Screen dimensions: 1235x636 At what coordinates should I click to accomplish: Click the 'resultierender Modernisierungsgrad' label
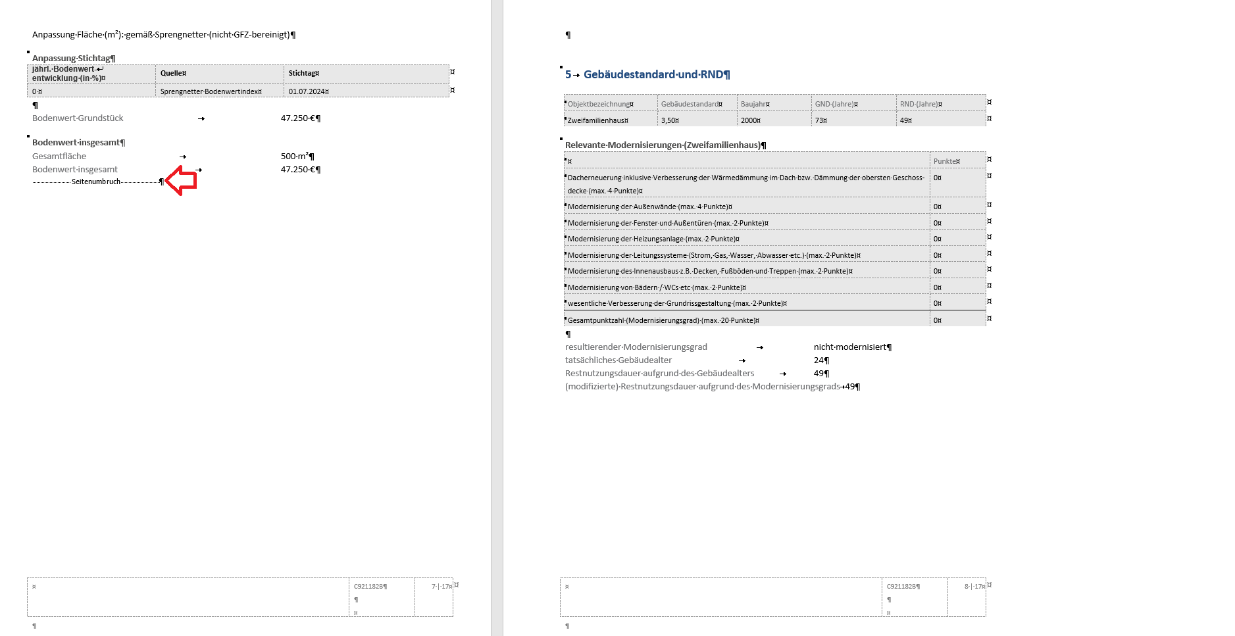click(x=636, y=347)
